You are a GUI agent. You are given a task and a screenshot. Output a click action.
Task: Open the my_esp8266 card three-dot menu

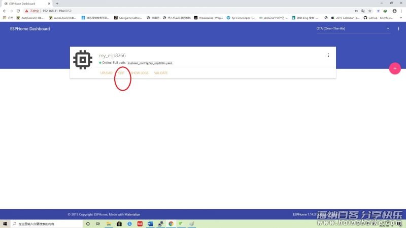tap(328, 55)
